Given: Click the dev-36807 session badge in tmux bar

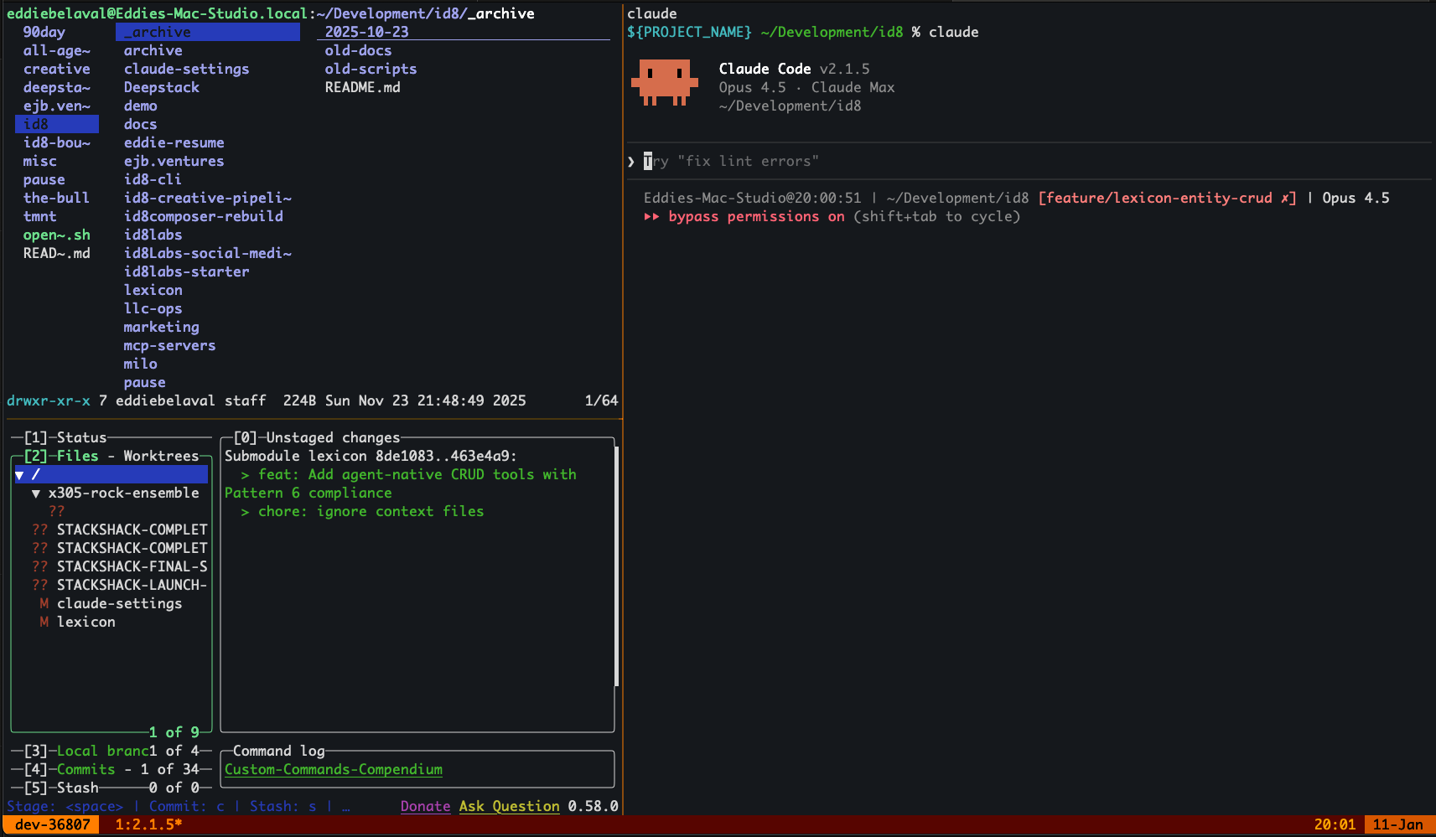Looking at the screenshot, I should [50, 824].
